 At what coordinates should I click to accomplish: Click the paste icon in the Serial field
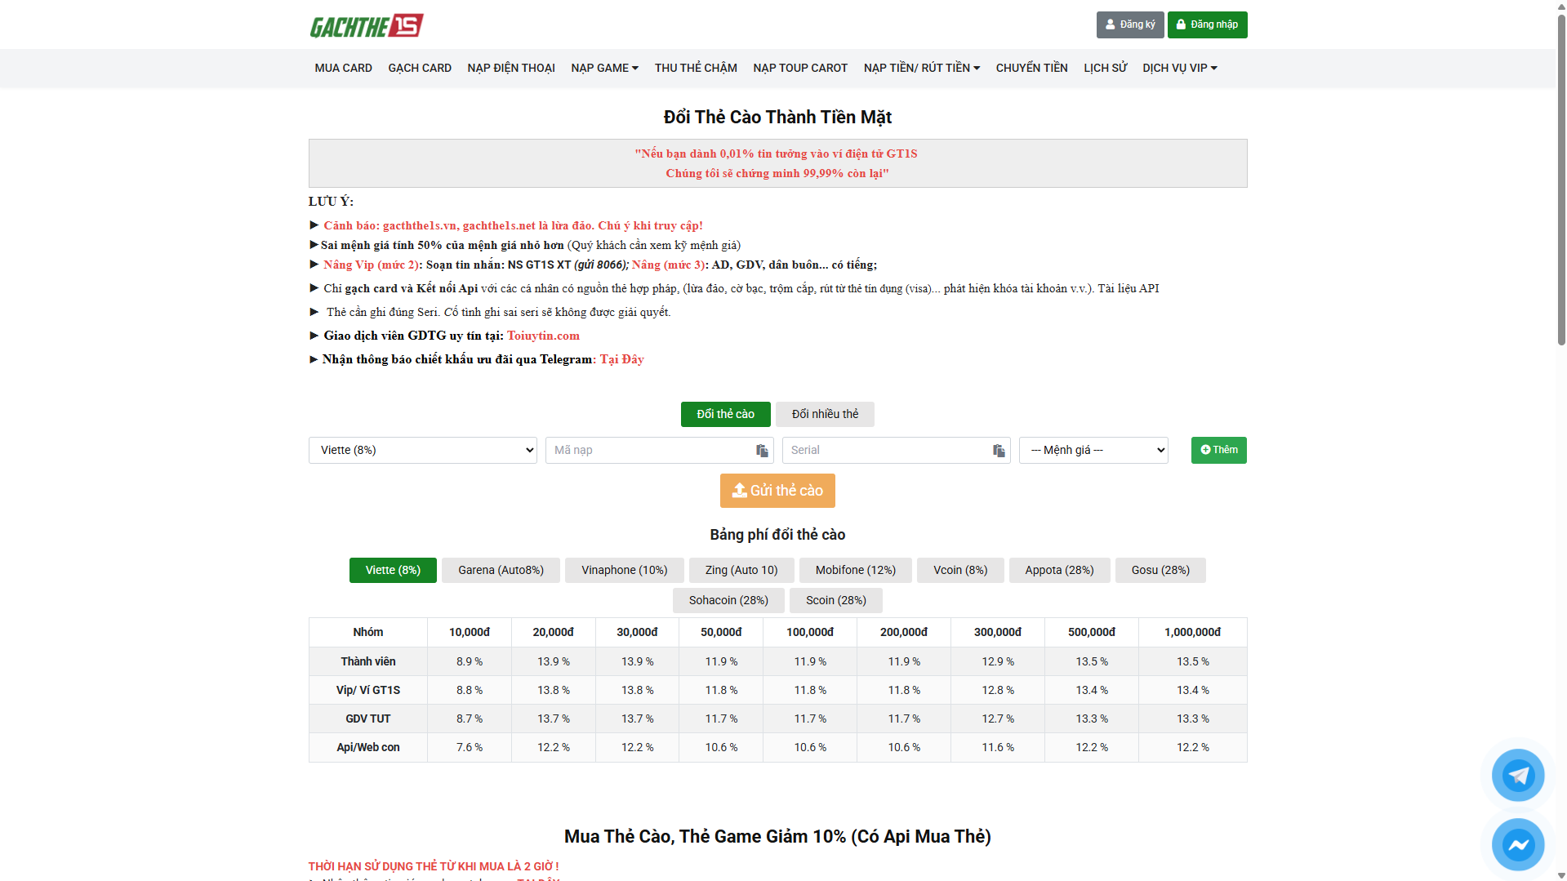(x=998, y=450)
